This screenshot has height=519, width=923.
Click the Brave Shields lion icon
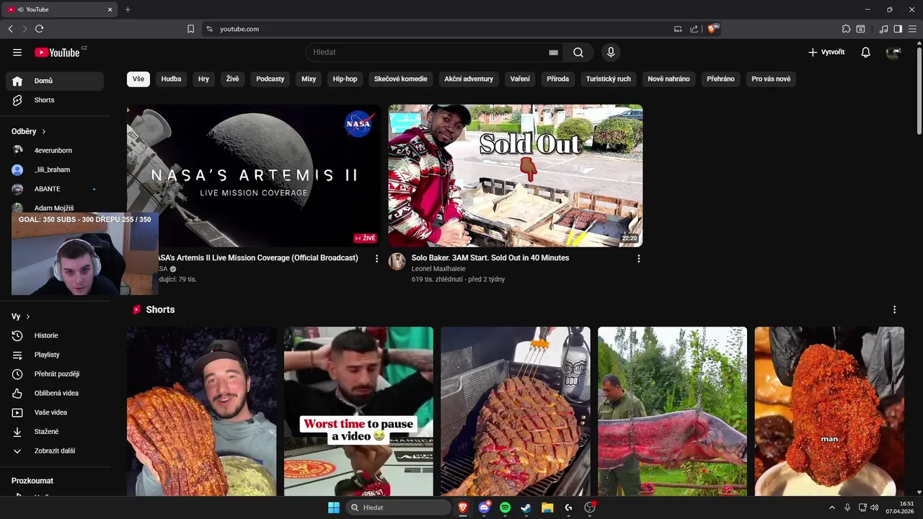click(x=712, y=29)
